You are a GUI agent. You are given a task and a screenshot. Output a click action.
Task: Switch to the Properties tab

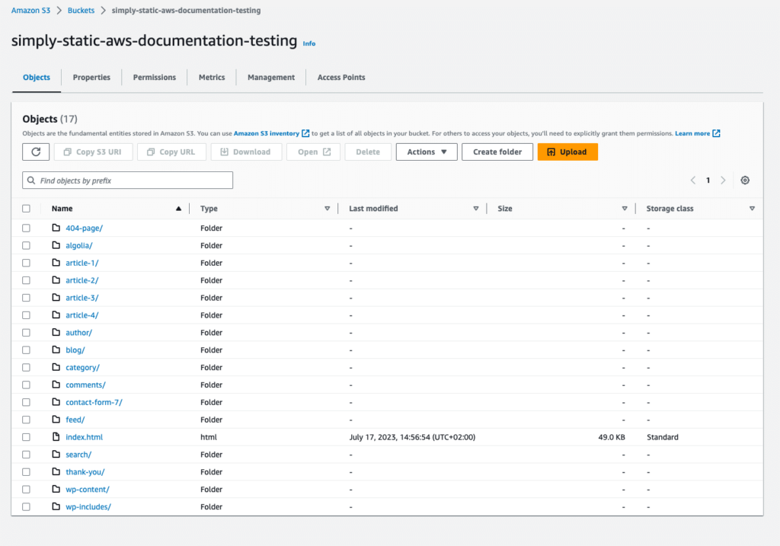pyautogui.click(x=91, y=77)
